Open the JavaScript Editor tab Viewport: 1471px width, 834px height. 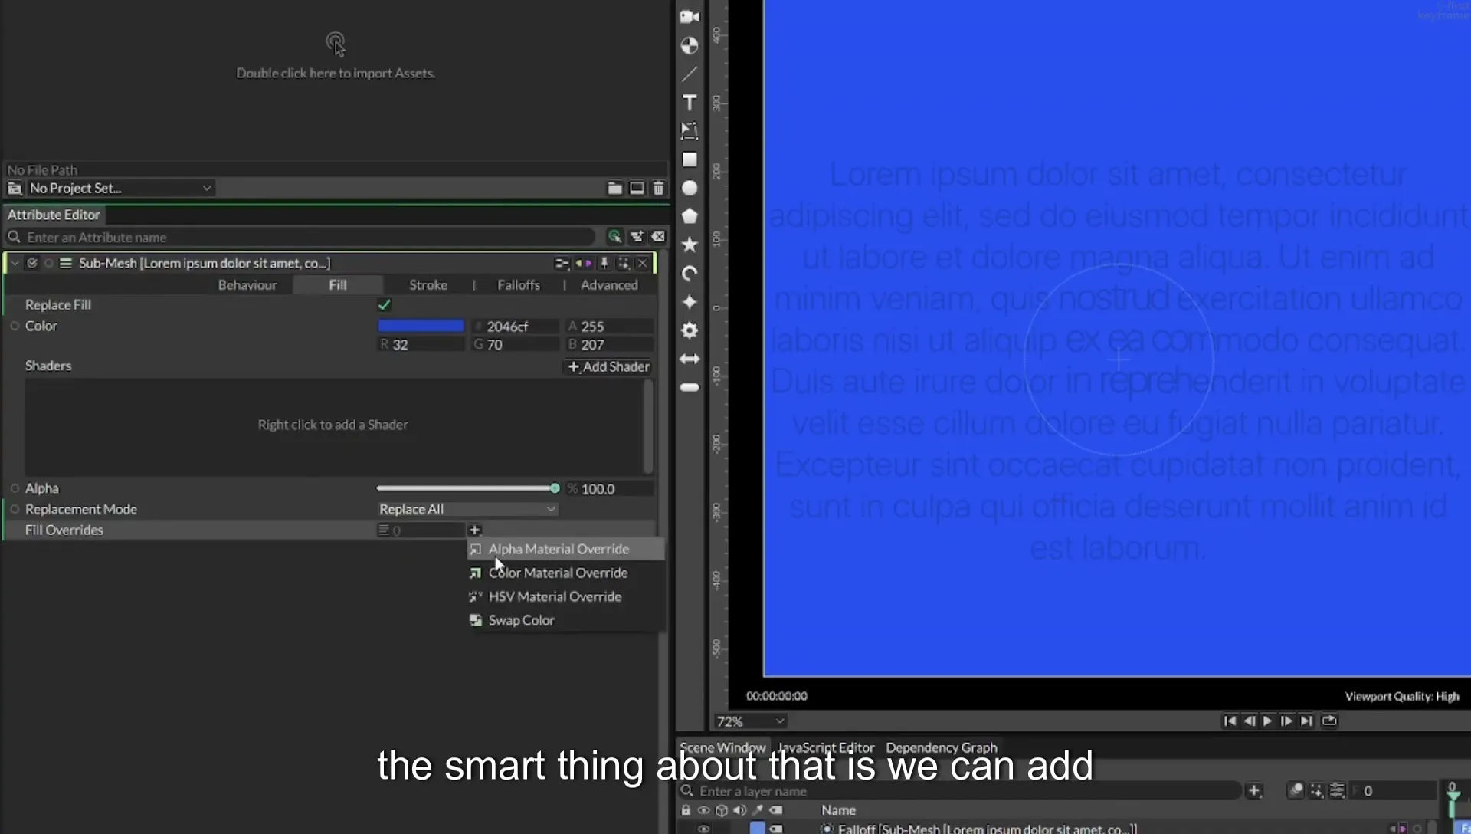pos(826,747)
